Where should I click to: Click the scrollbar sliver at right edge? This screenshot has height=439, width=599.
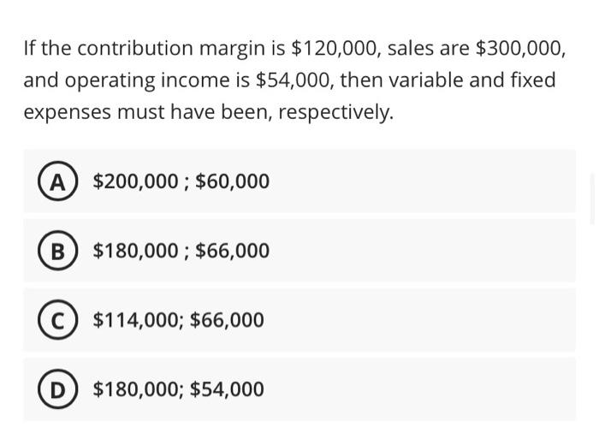(x=593, y=197)
